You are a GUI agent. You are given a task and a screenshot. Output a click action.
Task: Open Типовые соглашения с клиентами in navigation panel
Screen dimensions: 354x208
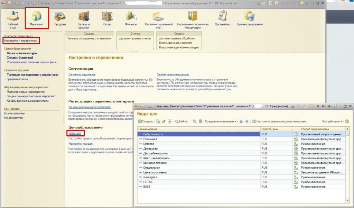click(32, 75)
